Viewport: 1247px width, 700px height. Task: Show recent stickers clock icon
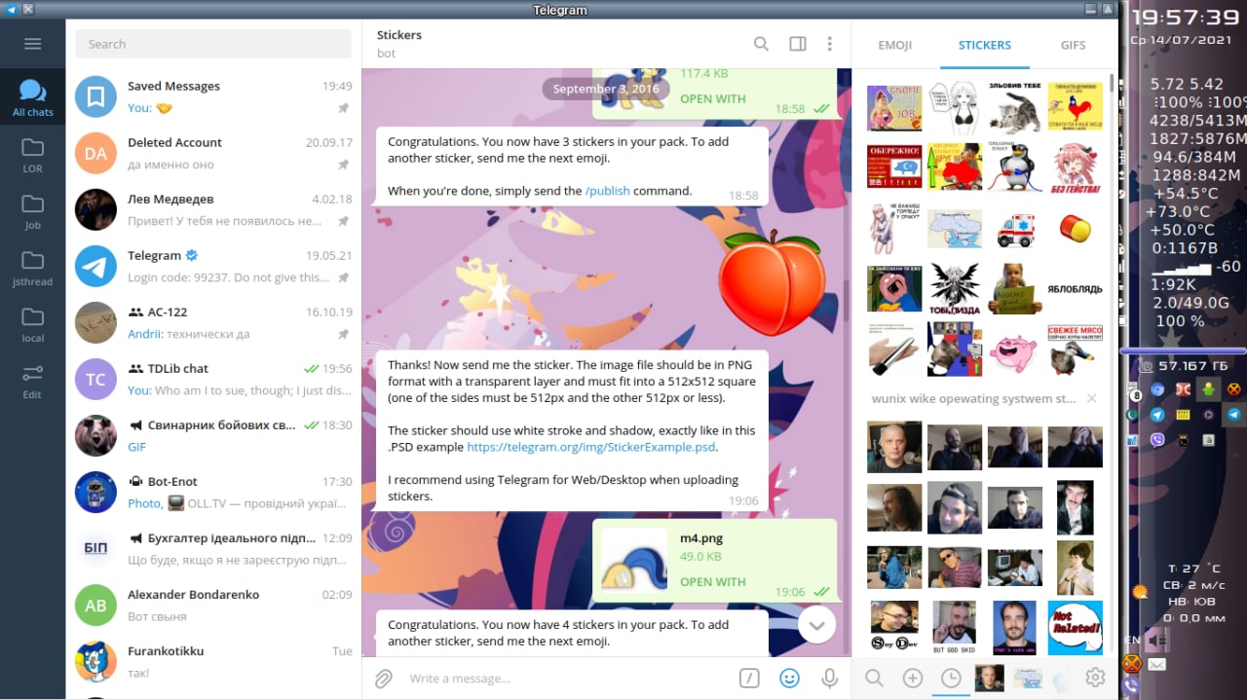point(950,678)
